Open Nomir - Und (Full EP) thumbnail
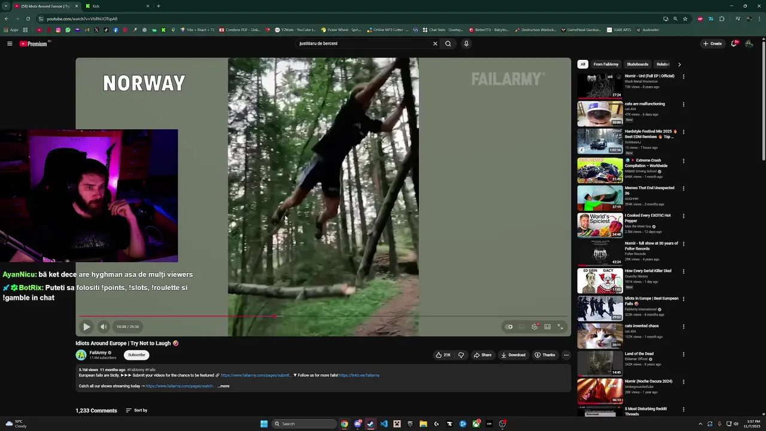This screenshot has height=431, width=766. [x=600, y=86]
